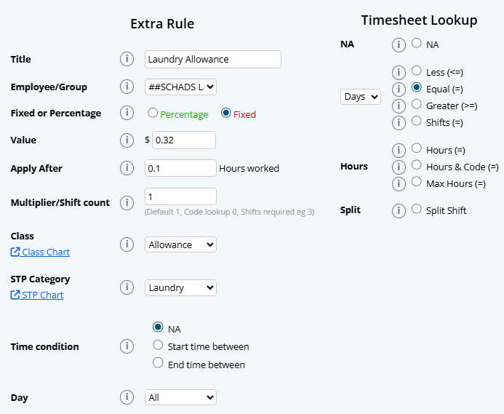The image size is (504, 414).
Task: Click the info icon for Apply After
Action: click(x=127, y=168)
